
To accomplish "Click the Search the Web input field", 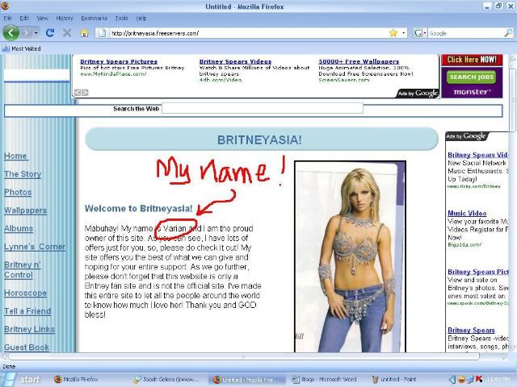I will coord(263,108).
